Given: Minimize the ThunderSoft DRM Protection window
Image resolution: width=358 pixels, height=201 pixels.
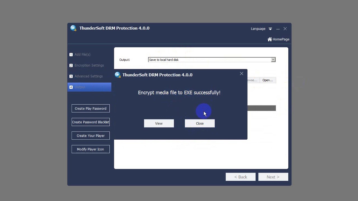Looking at the screenshot, I should tap(278, 29).
